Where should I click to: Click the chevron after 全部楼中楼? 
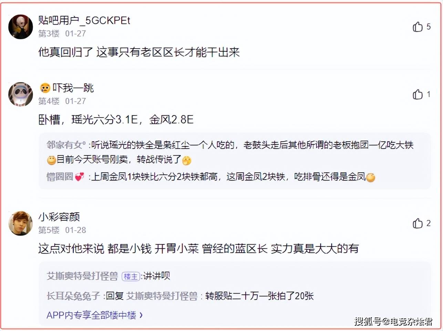(141, 315)
